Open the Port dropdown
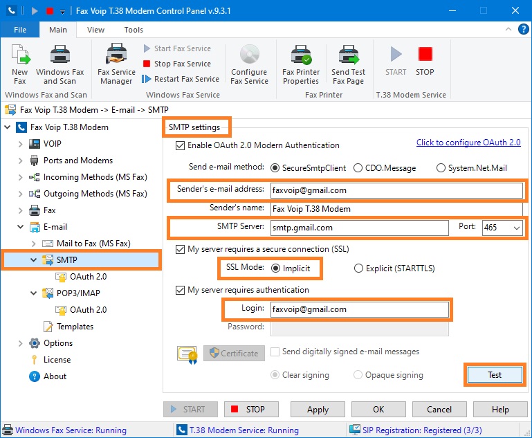The height and width of the screenshot is (438, 532). (x=516, y=228)
